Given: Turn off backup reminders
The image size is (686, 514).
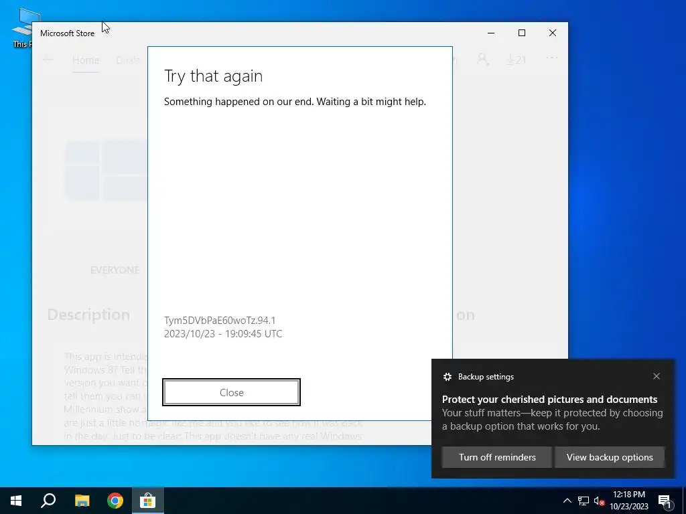Looking at the screenshot, I should tap(497, 457).
